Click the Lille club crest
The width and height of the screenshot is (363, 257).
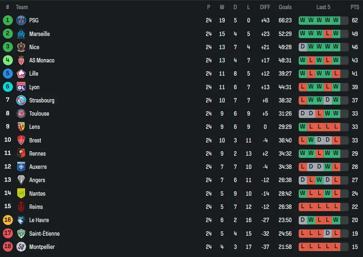tap(21, 73)
